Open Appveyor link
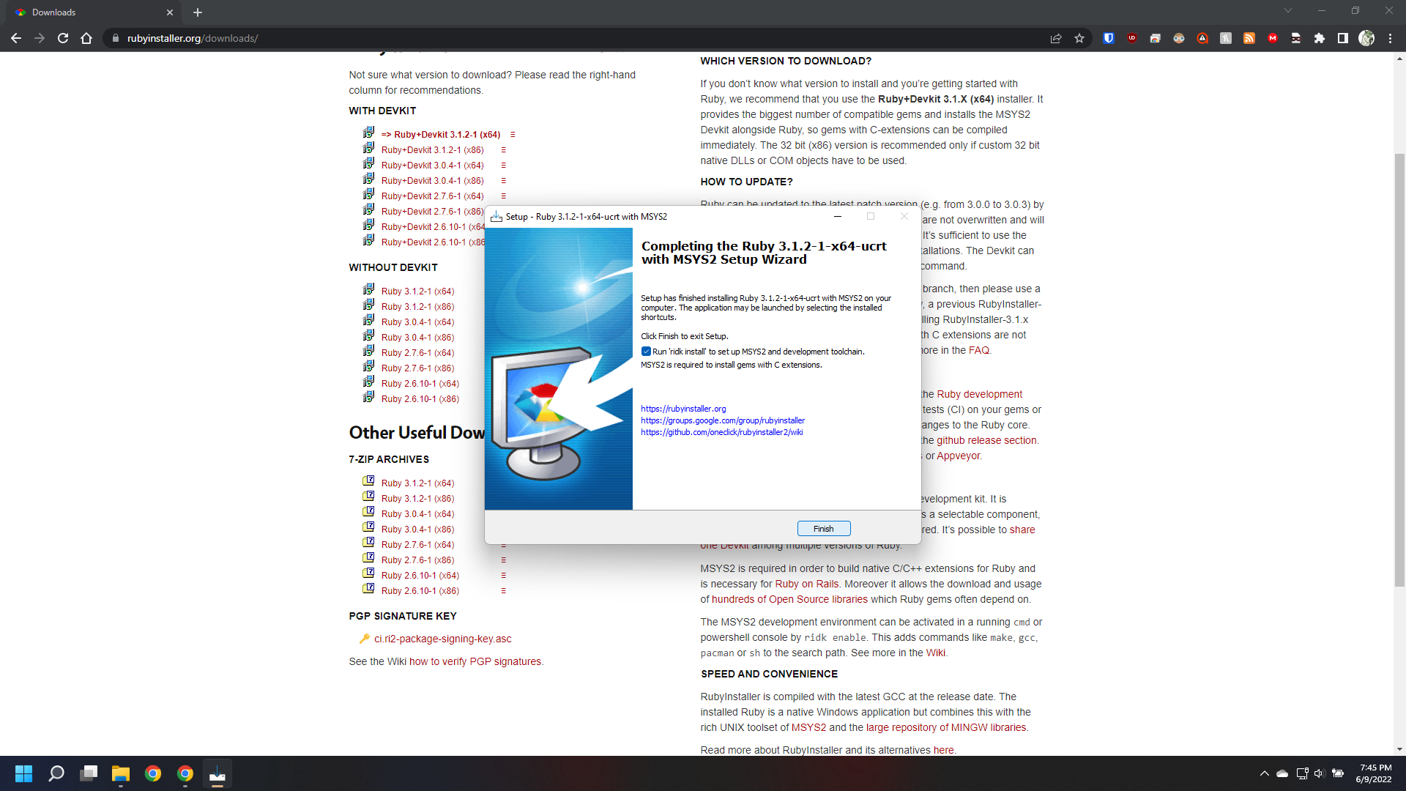The width and height of the screenshot is (1406, 791). (958, 456)
